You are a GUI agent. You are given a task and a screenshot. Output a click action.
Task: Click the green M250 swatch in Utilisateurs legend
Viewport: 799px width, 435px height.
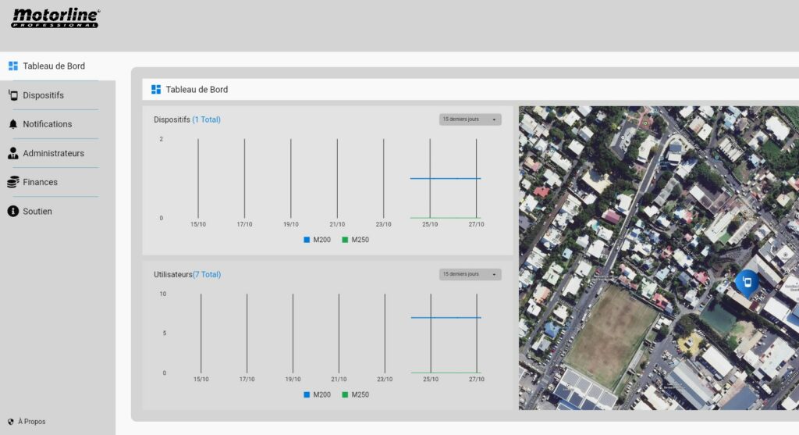point(345,394)
